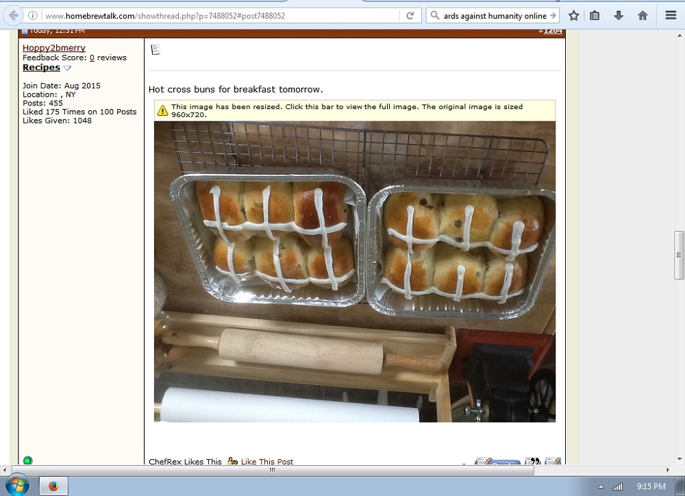Click the vertical scrollbar down arrow
Viewport: 685px width, 496px height.
[x=680, y=459]
